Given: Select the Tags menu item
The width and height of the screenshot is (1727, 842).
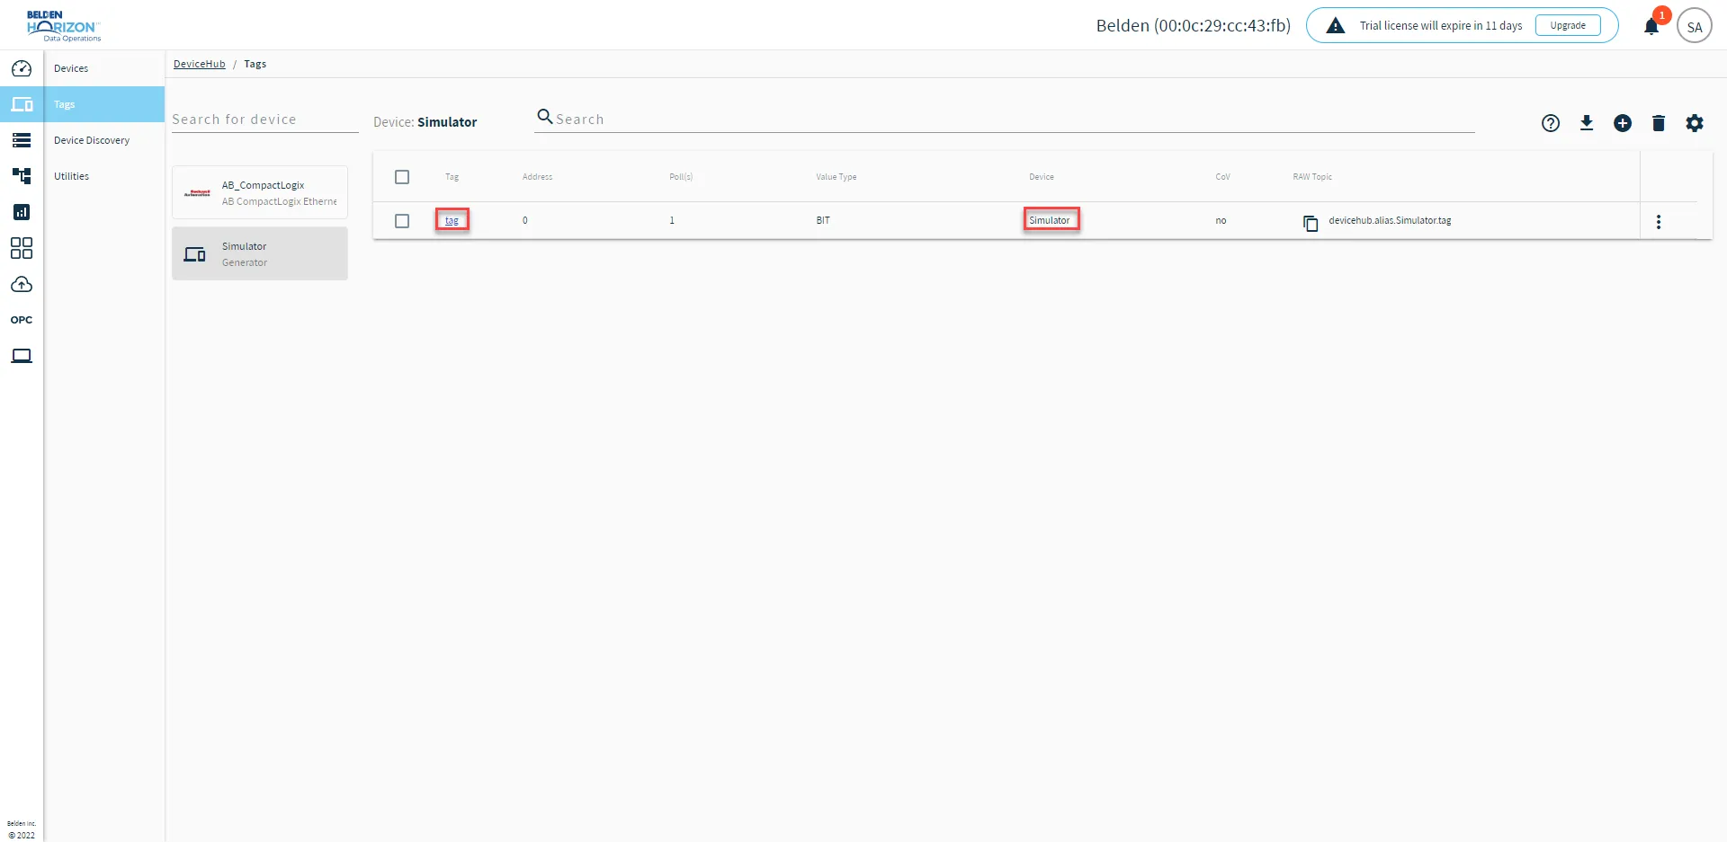Looking at the screenshot, I should point(104,104).
